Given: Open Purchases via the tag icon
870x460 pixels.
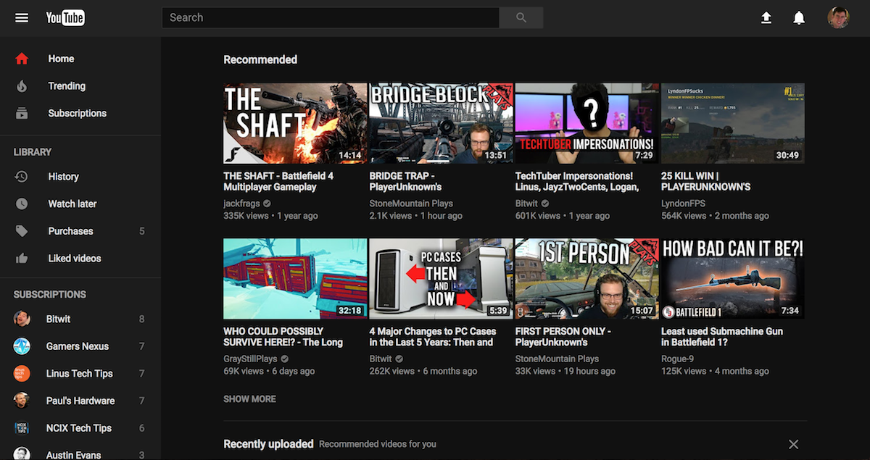Looking at the screenshot, I should (x=22, y=230).
